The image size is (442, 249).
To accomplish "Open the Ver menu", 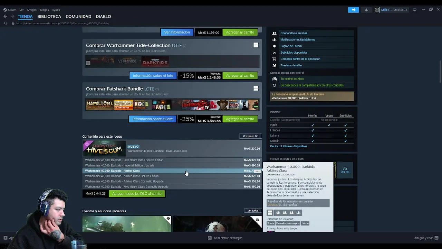I will coord(21,10).
